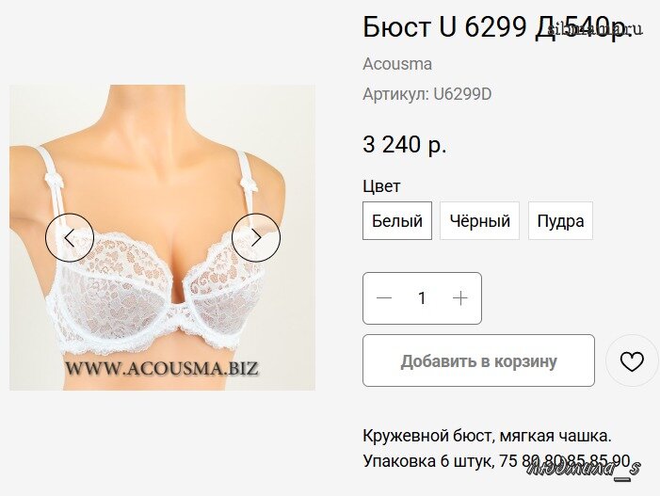Image resolution: width=660 pixels, height=496 pixels.
Task: Click the quantity field showing 1
Action: click(x=422, y=298)
